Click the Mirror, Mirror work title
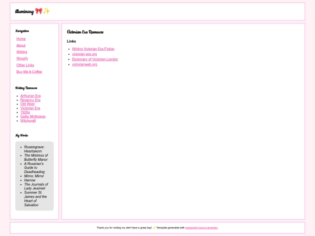This screenshot has height=236, width=315. tap(34, 176)
